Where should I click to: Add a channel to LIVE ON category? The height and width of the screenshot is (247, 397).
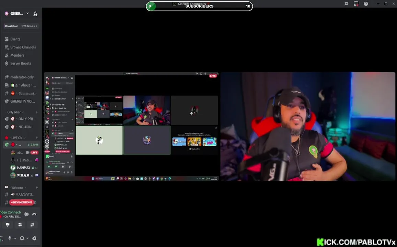(37, 138)
